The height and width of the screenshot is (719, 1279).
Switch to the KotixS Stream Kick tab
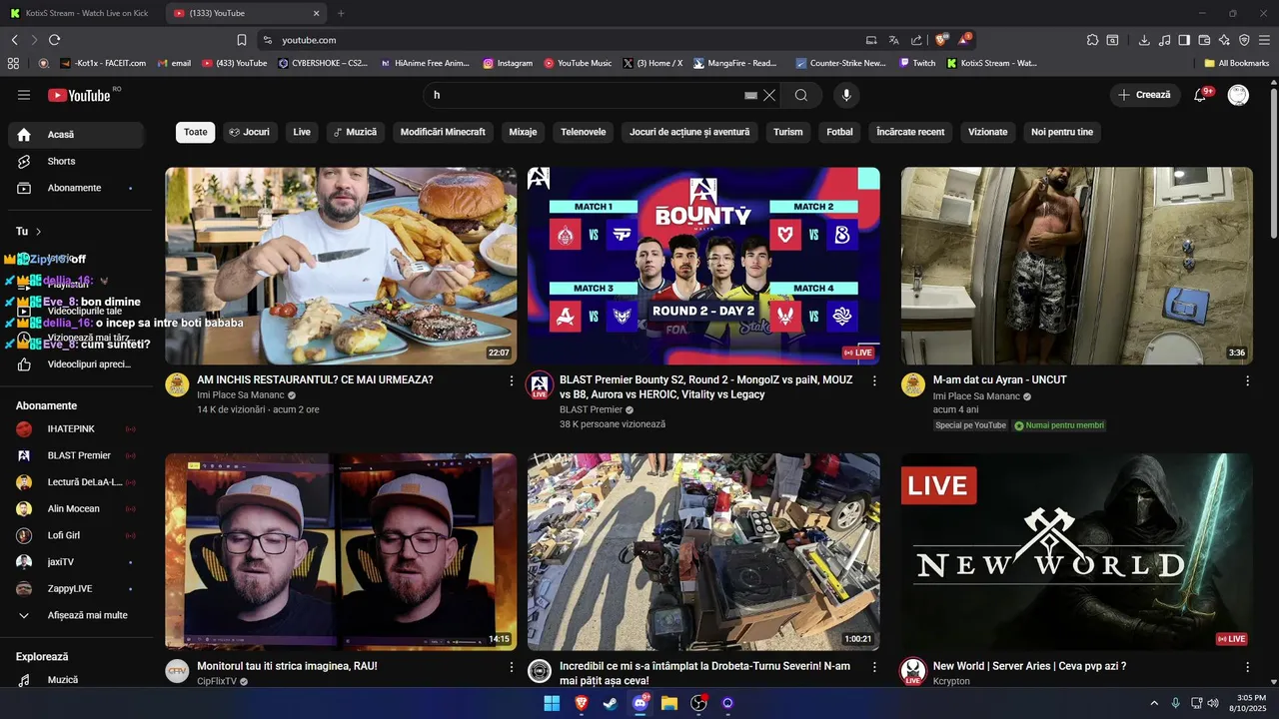click(81, 13)
